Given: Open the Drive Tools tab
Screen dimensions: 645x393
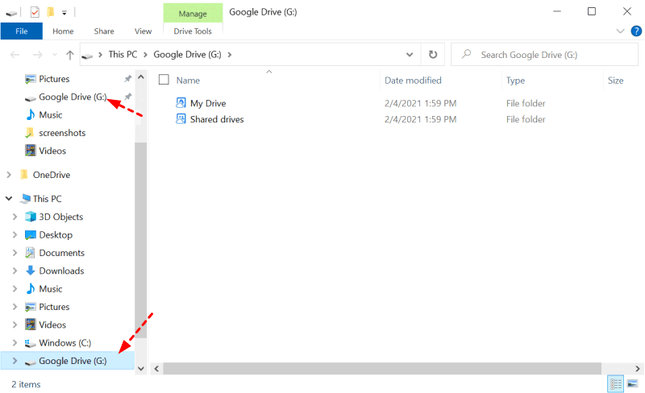Looking at the screenshot, I should pyautogui.click(x=193, y=31).
